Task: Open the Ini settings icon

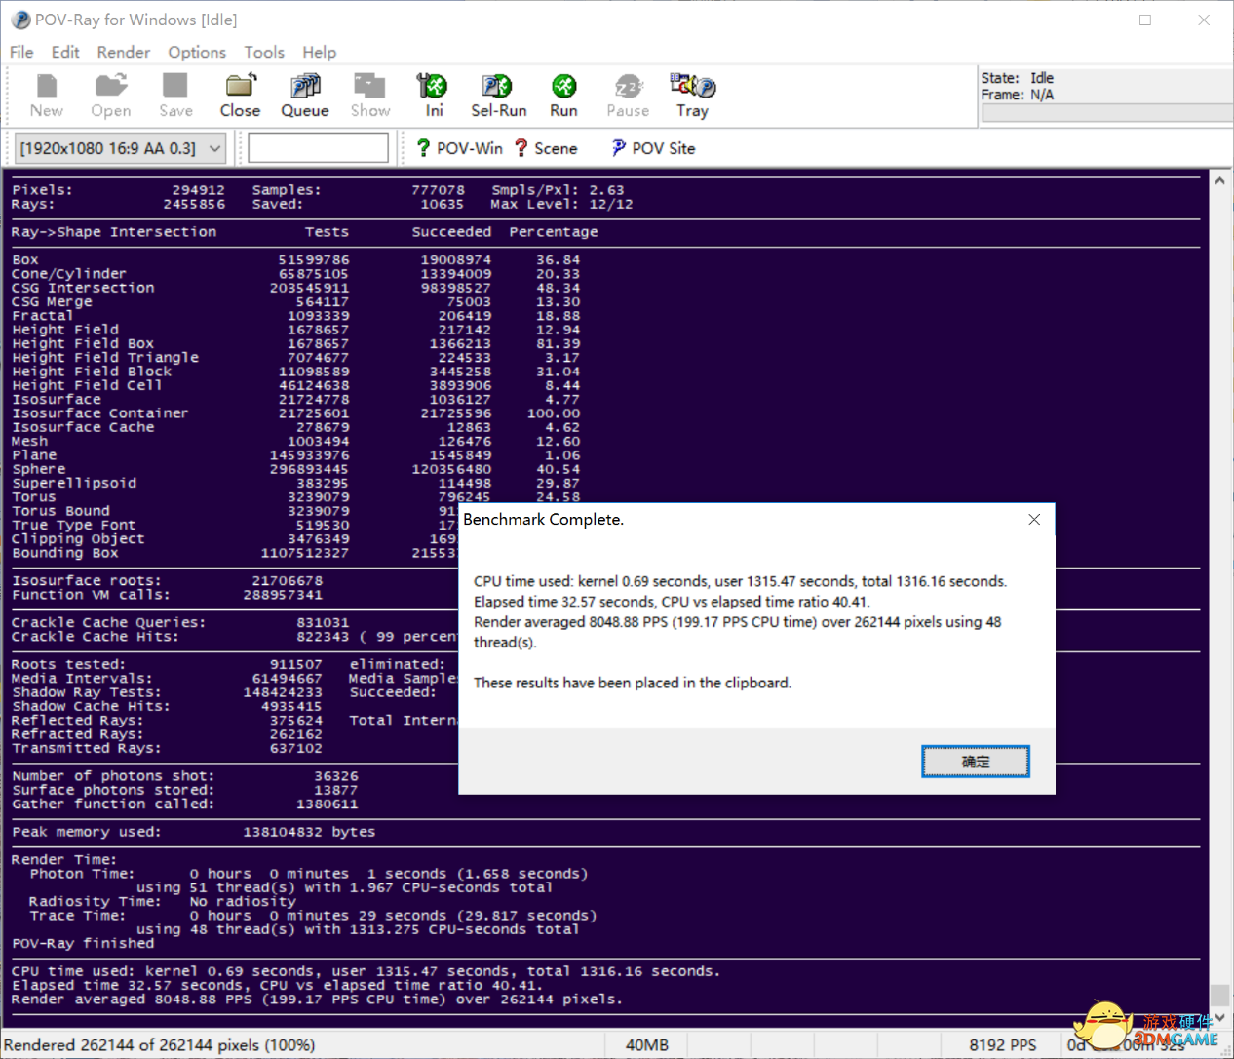Action: point(434,96)
